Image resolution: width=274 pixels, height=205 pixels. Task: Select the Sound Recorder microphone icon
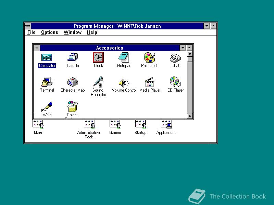[98, 82]
